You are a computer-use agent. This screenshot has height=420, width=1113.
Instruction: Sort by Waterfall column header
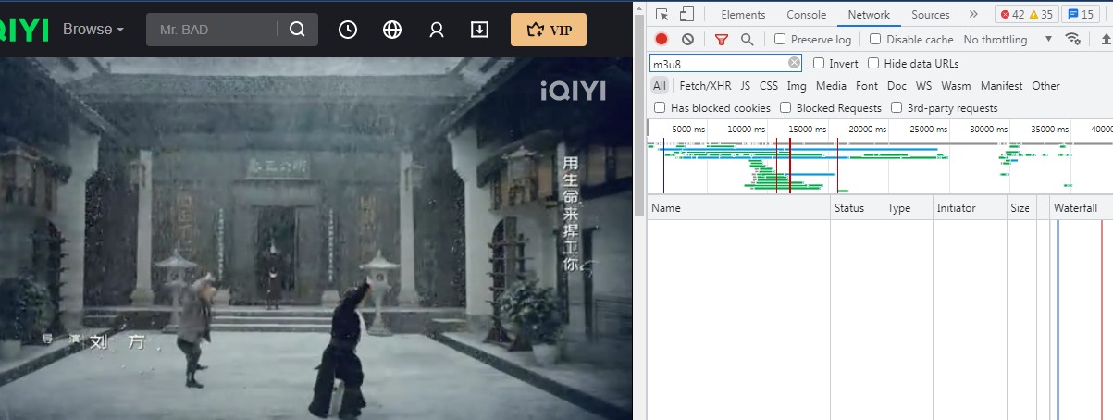point(1080,208)
